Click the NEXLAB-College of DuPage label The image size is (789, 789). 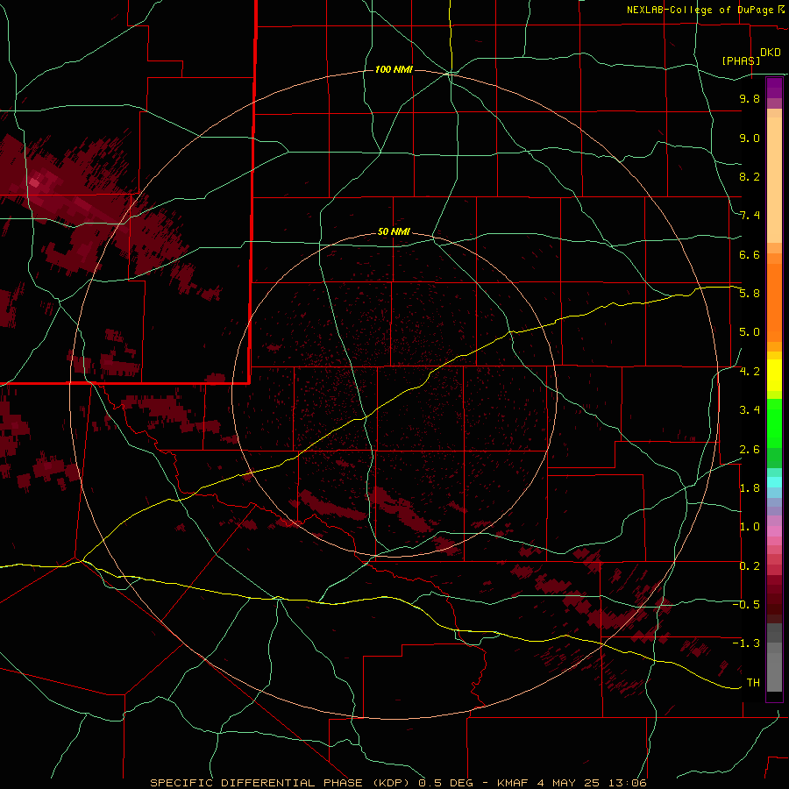pos(701,10)
